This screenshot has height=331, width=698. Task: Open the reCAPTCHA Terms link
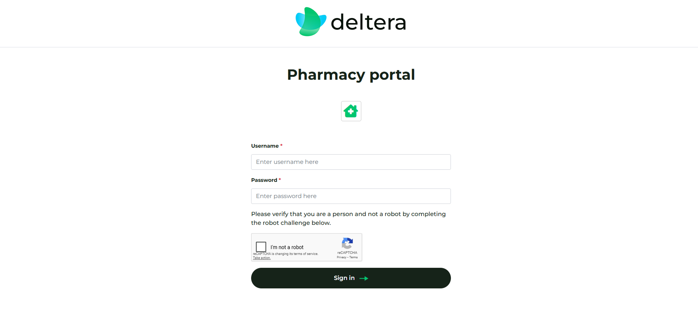click(354, 257)
